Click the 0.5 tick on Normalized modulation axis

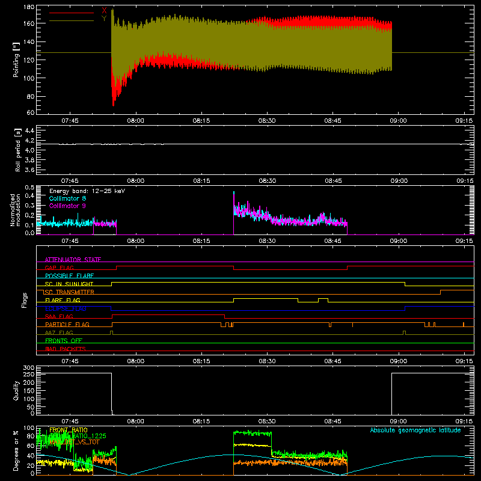click(x=29, y=188)
